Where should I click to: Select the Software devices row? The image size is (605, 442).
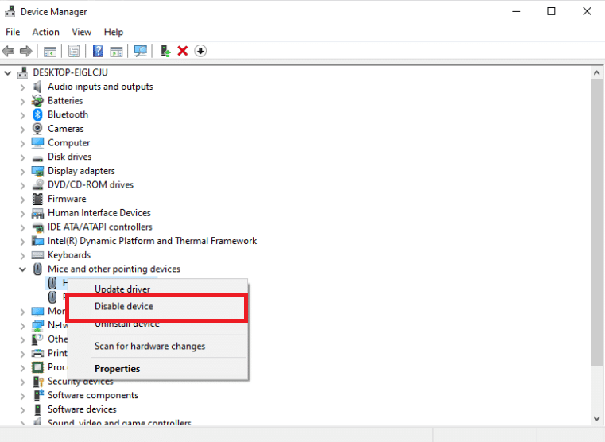(82, 409)
